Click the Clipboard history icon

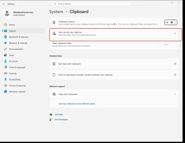point(54,22)
